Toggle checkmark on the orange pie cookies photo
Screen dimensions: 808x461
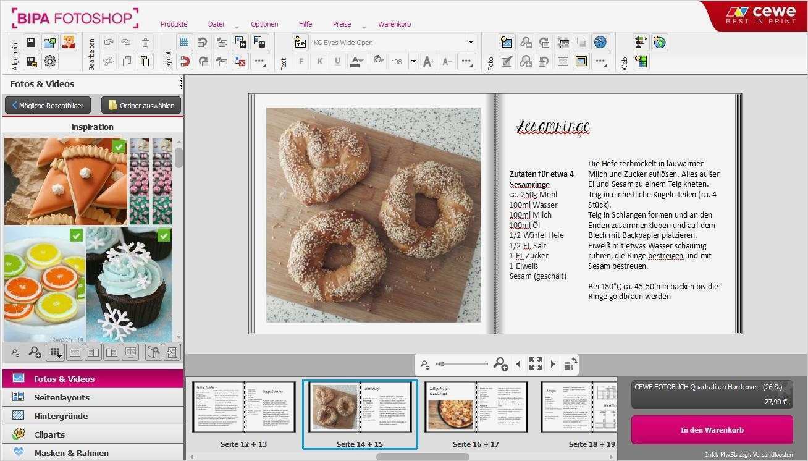119,146
